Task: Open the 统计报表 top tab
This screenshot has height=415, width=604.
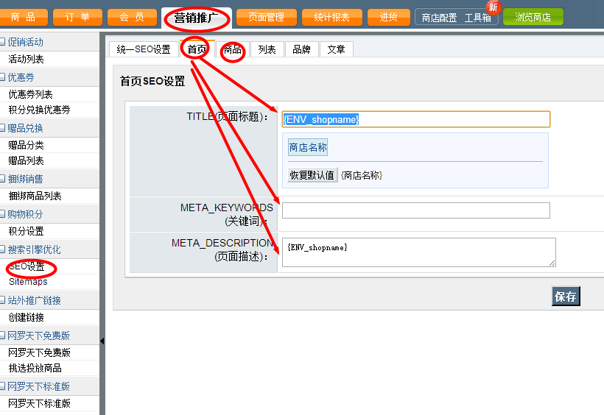Action: [x=331, y=17]
